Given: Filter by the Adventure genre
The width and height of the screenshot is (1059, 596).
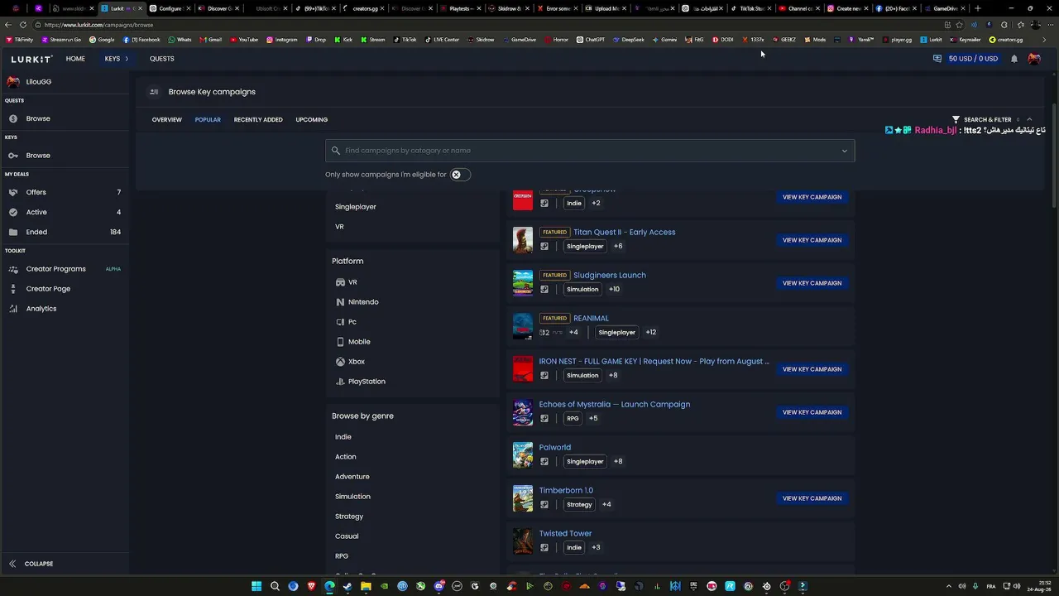Looking at the screenshot, I should (x=352, y=477).
